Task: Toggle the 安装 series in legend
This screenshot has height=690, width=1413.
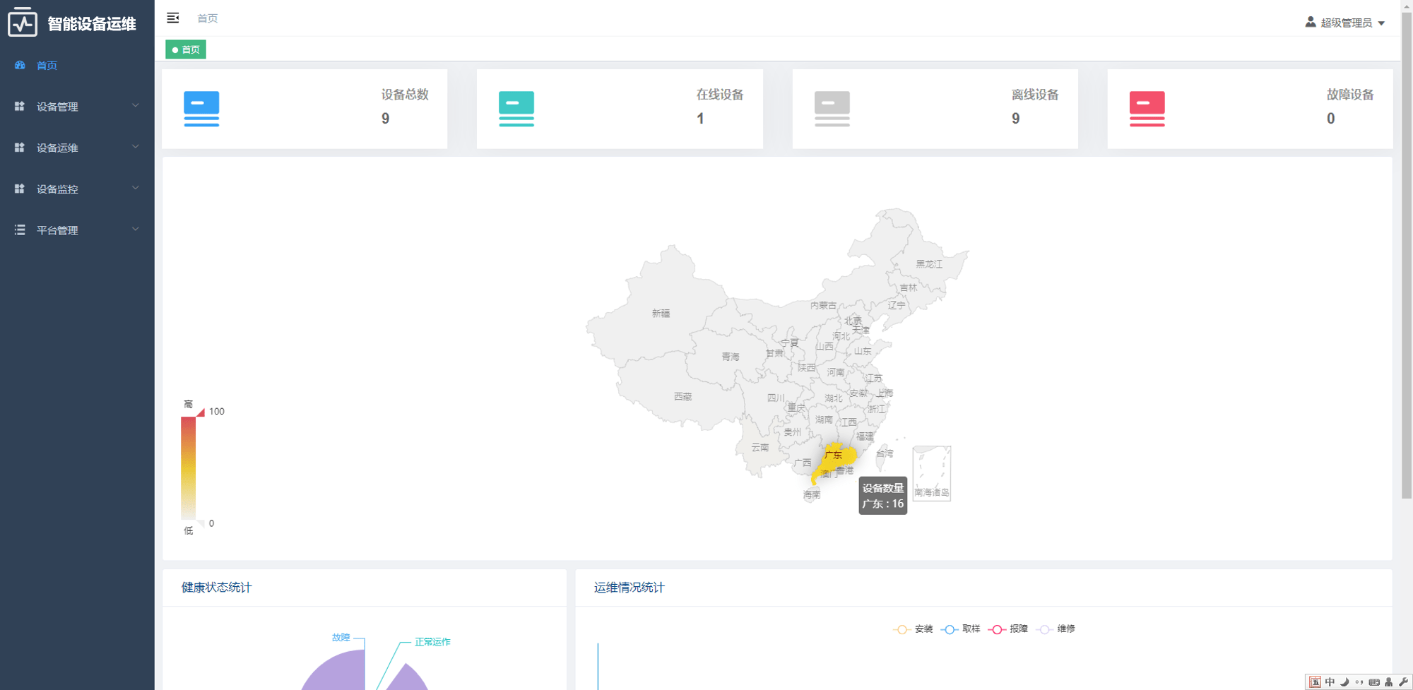Action: (913, 629)
